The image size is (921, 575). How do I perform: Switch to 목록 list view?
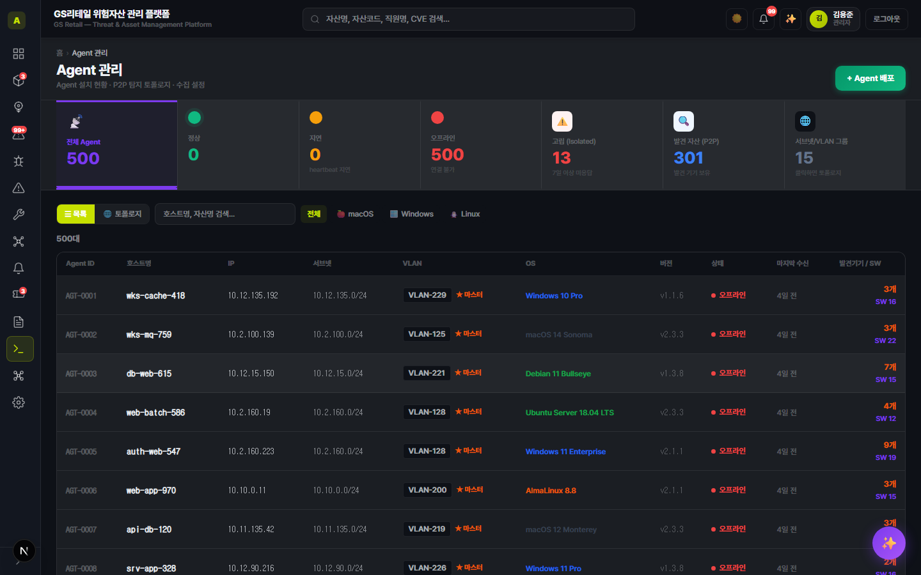point(76,214)
